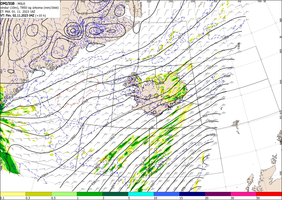The width and height of the screenshot is (282, 200).
Task: Click the red 50+ legend swatch
Action: tap(269, 194)
